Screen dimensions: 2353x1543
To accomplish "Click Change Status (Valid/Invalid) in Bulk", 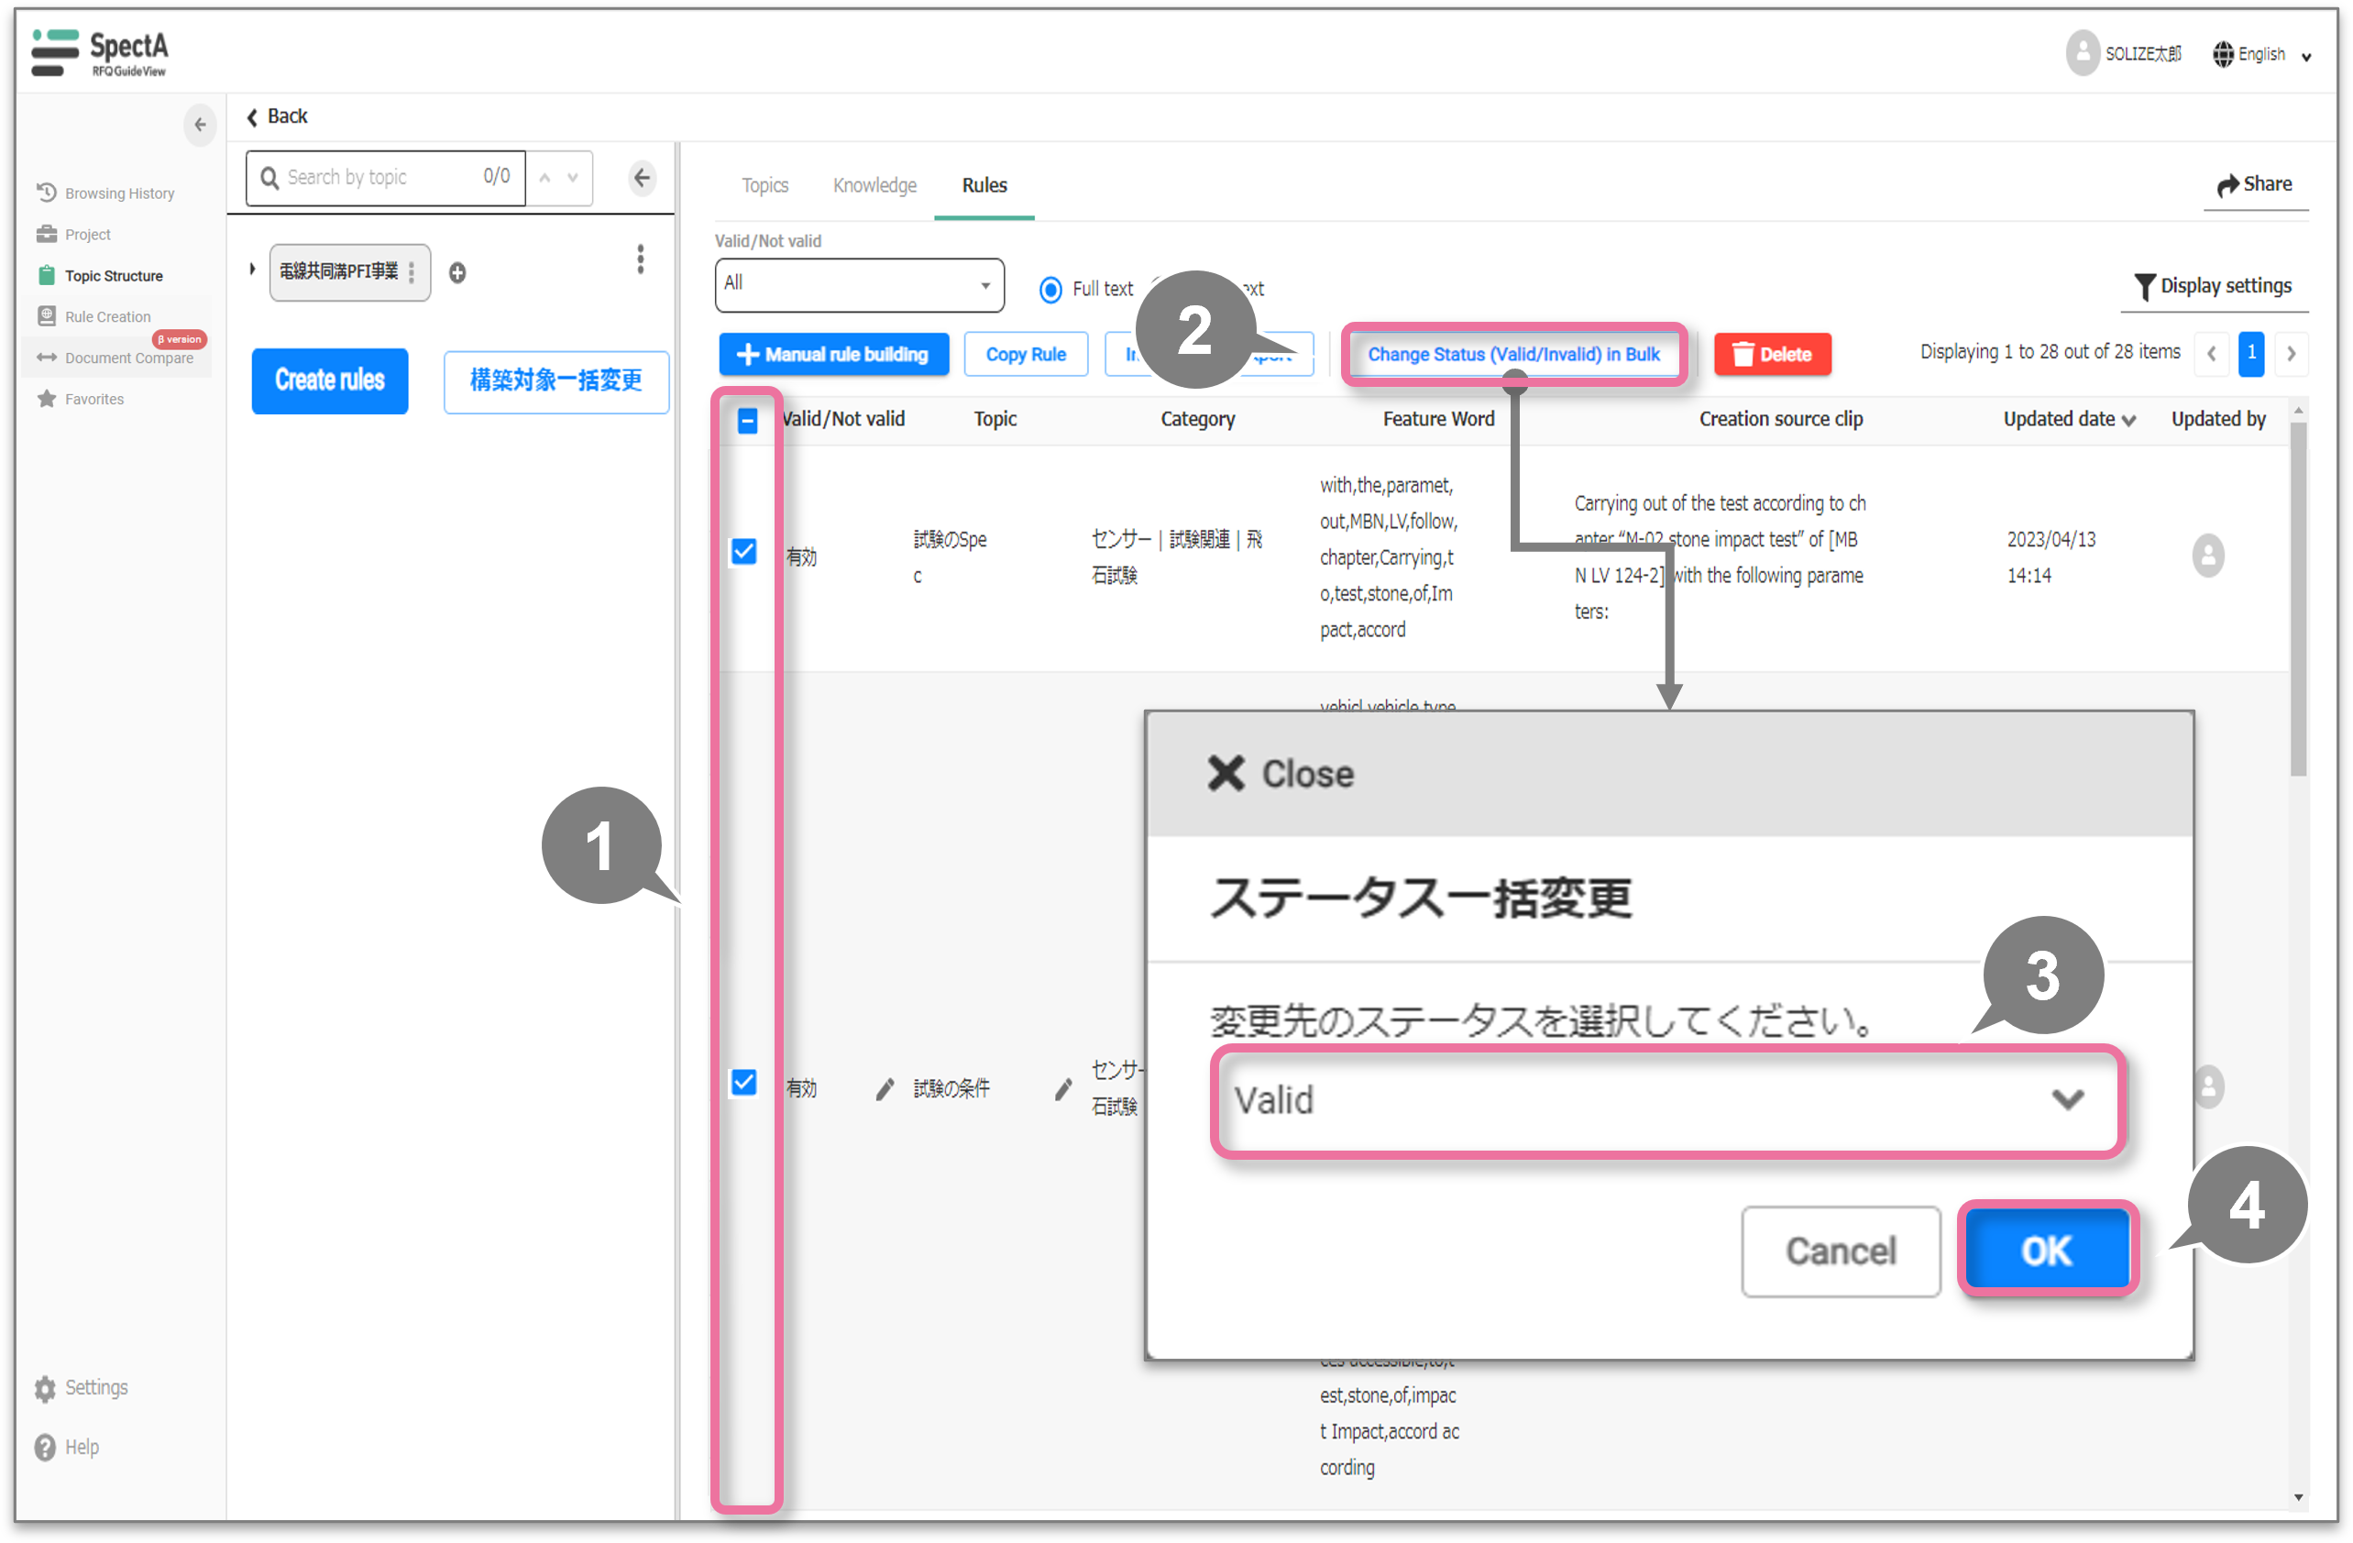I will pyautogui.click(x=1512, y=354).
